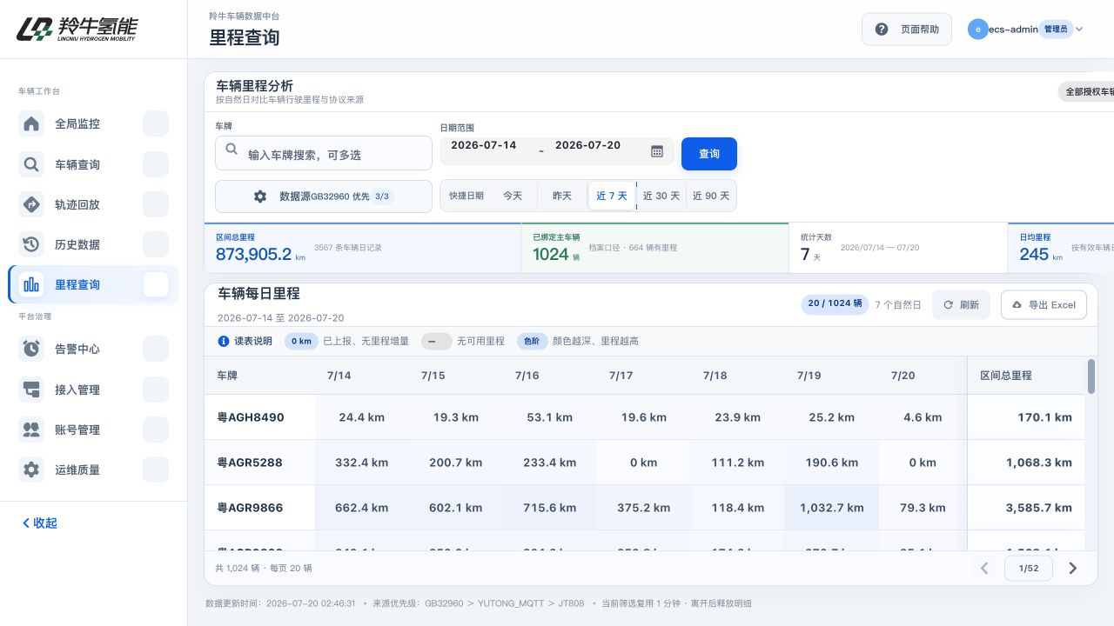This screenshot has width=1114, height=626.
Task: Choose the 近 90 天 quick date
Action: tap(711, 196)
